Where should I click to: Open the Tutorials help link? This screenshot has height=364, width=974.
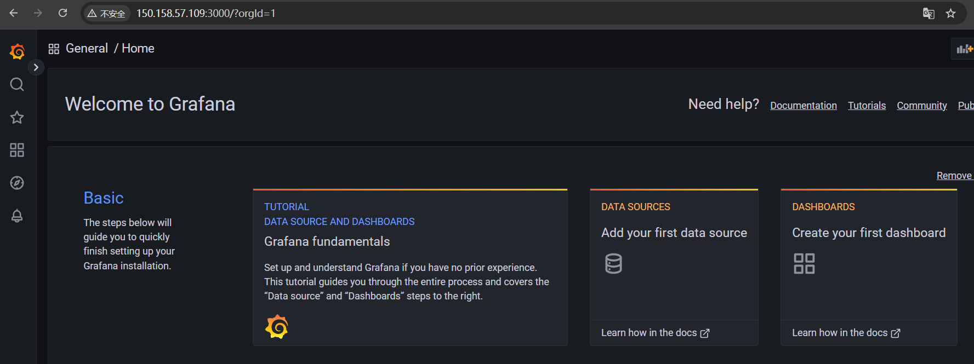coord(867,106)
